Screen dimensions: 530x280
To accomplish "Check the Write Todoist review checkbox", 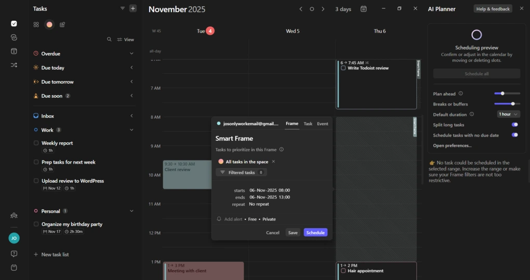I will point(343,68).
